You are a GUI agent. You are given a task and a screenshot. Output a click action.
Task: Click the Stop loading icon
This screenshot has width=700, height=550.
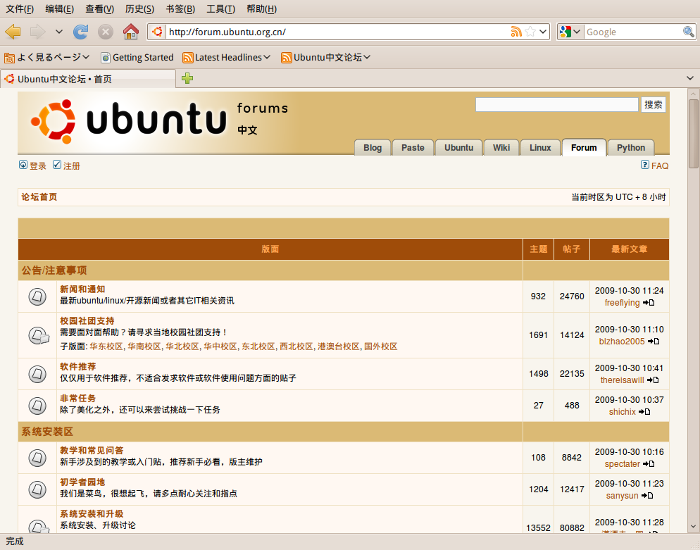[106, 32]
